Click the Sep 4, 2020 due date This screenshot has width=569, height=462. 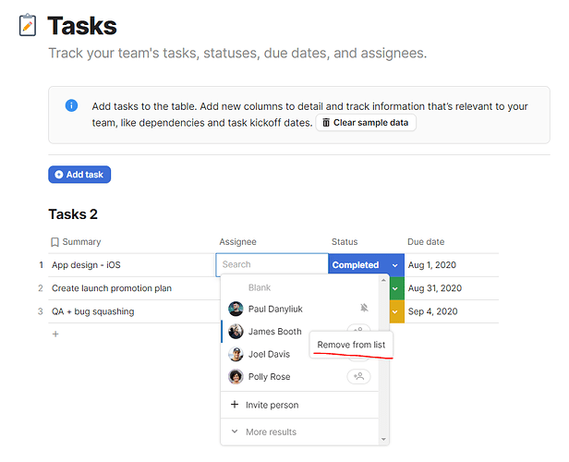tap(432, 311)
